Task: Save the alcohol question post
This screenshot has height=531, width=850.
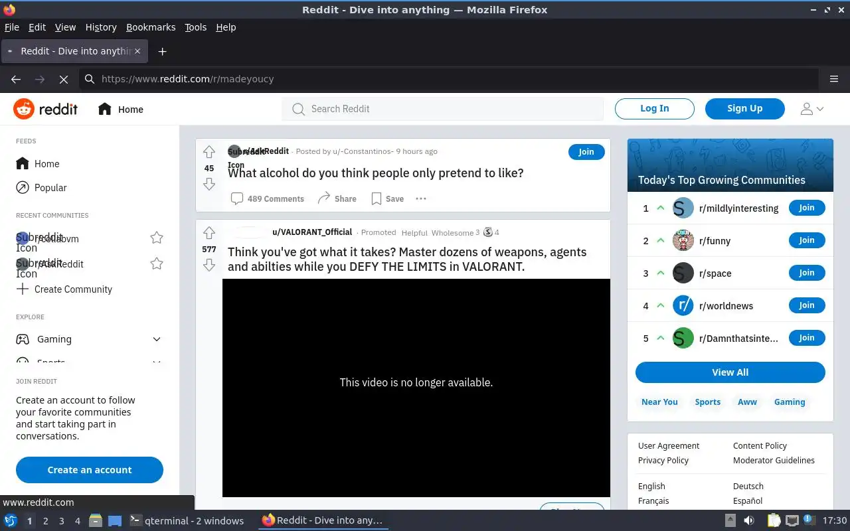Action: click(x=387, y=198)
